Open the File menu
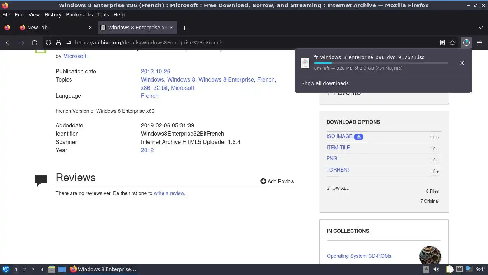Viewport: 488px width, 275px height. pos(6,15)
